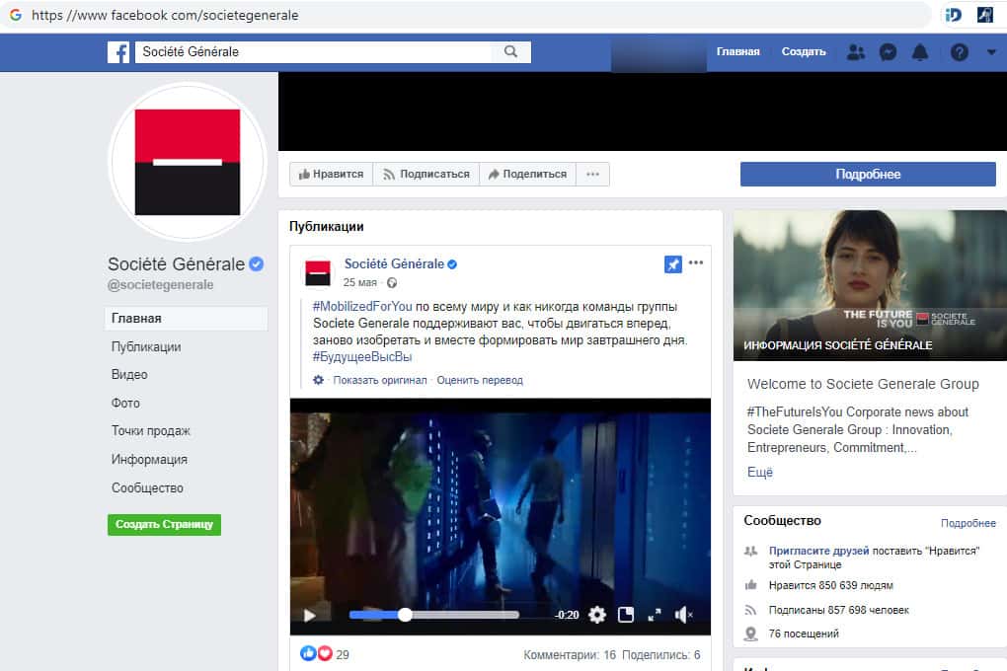Open the notifications bell

click(920, 52)
